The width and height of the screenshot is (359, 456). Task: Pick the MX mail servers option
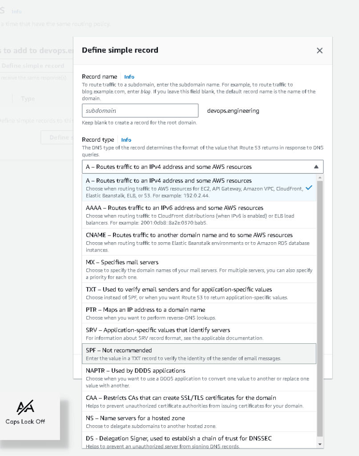click(x=199, y=269)
